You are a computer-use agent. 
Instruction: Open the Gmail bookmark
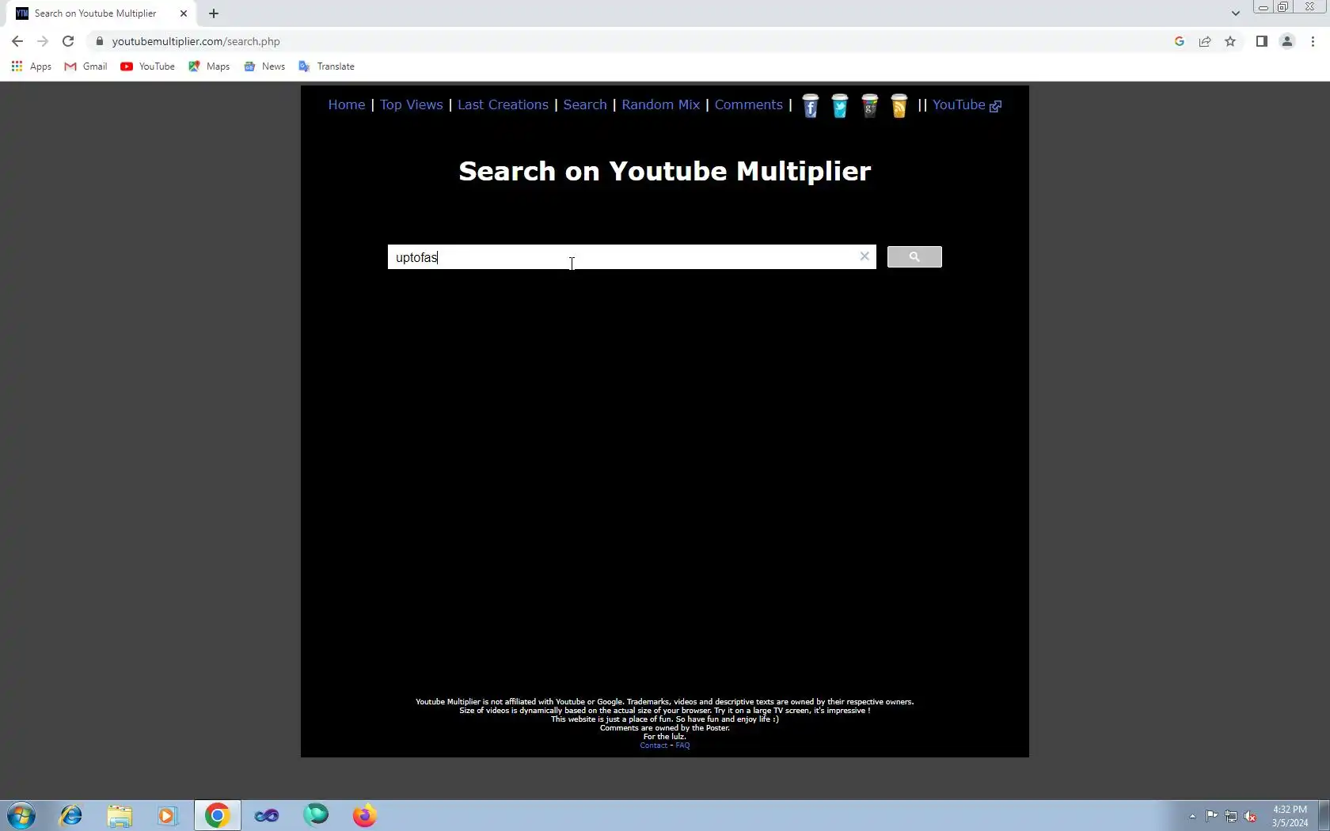pyautogui.click(x=85, y=66)
